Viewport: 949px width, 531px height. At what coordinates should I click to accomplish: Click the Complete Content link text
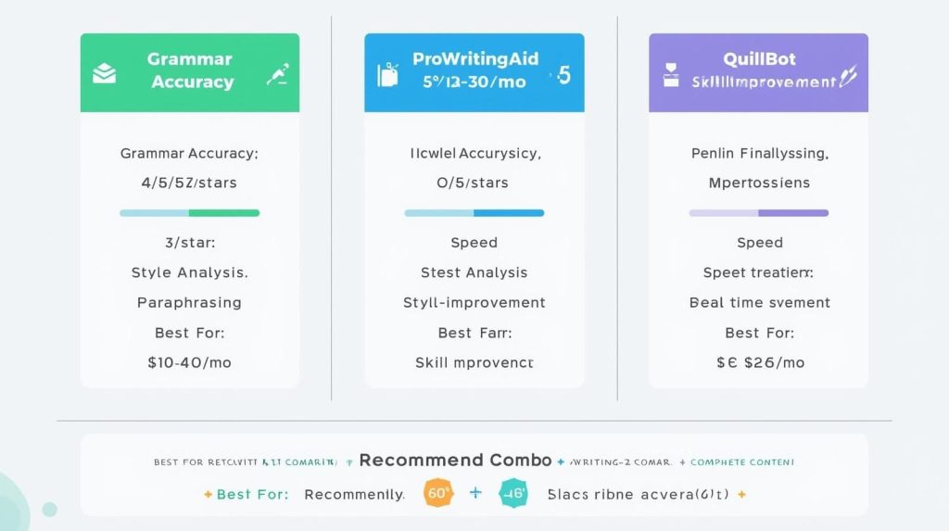click(x=742, y=461)
